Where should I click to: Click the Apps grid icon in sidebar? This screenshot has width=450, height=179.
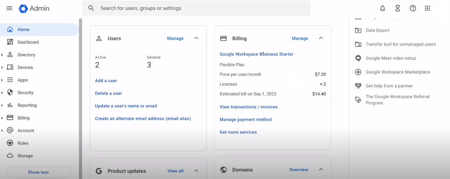(x=10, y=80)
